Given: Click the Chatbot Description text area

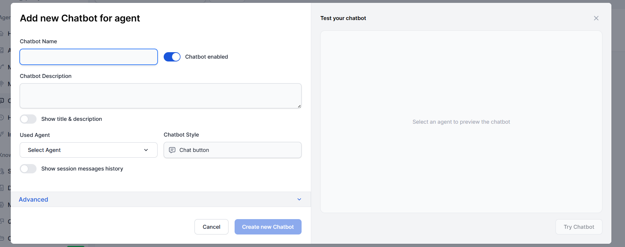Looking at the screenshot, I should coord(160,96).
